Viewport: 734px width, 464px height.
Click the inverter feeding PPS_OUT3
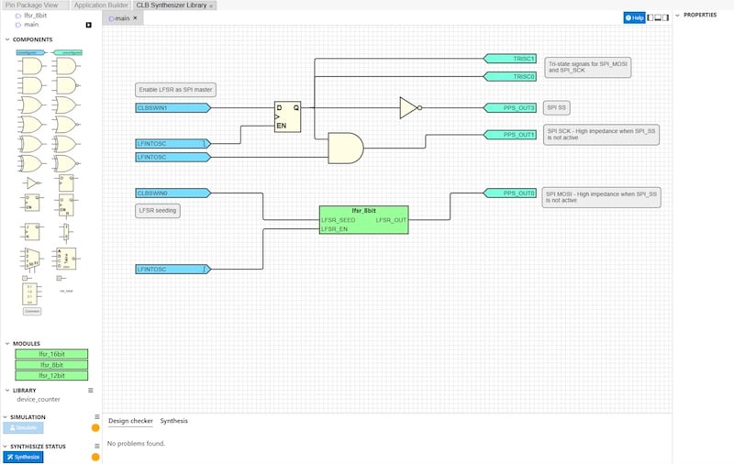point(410,107)
